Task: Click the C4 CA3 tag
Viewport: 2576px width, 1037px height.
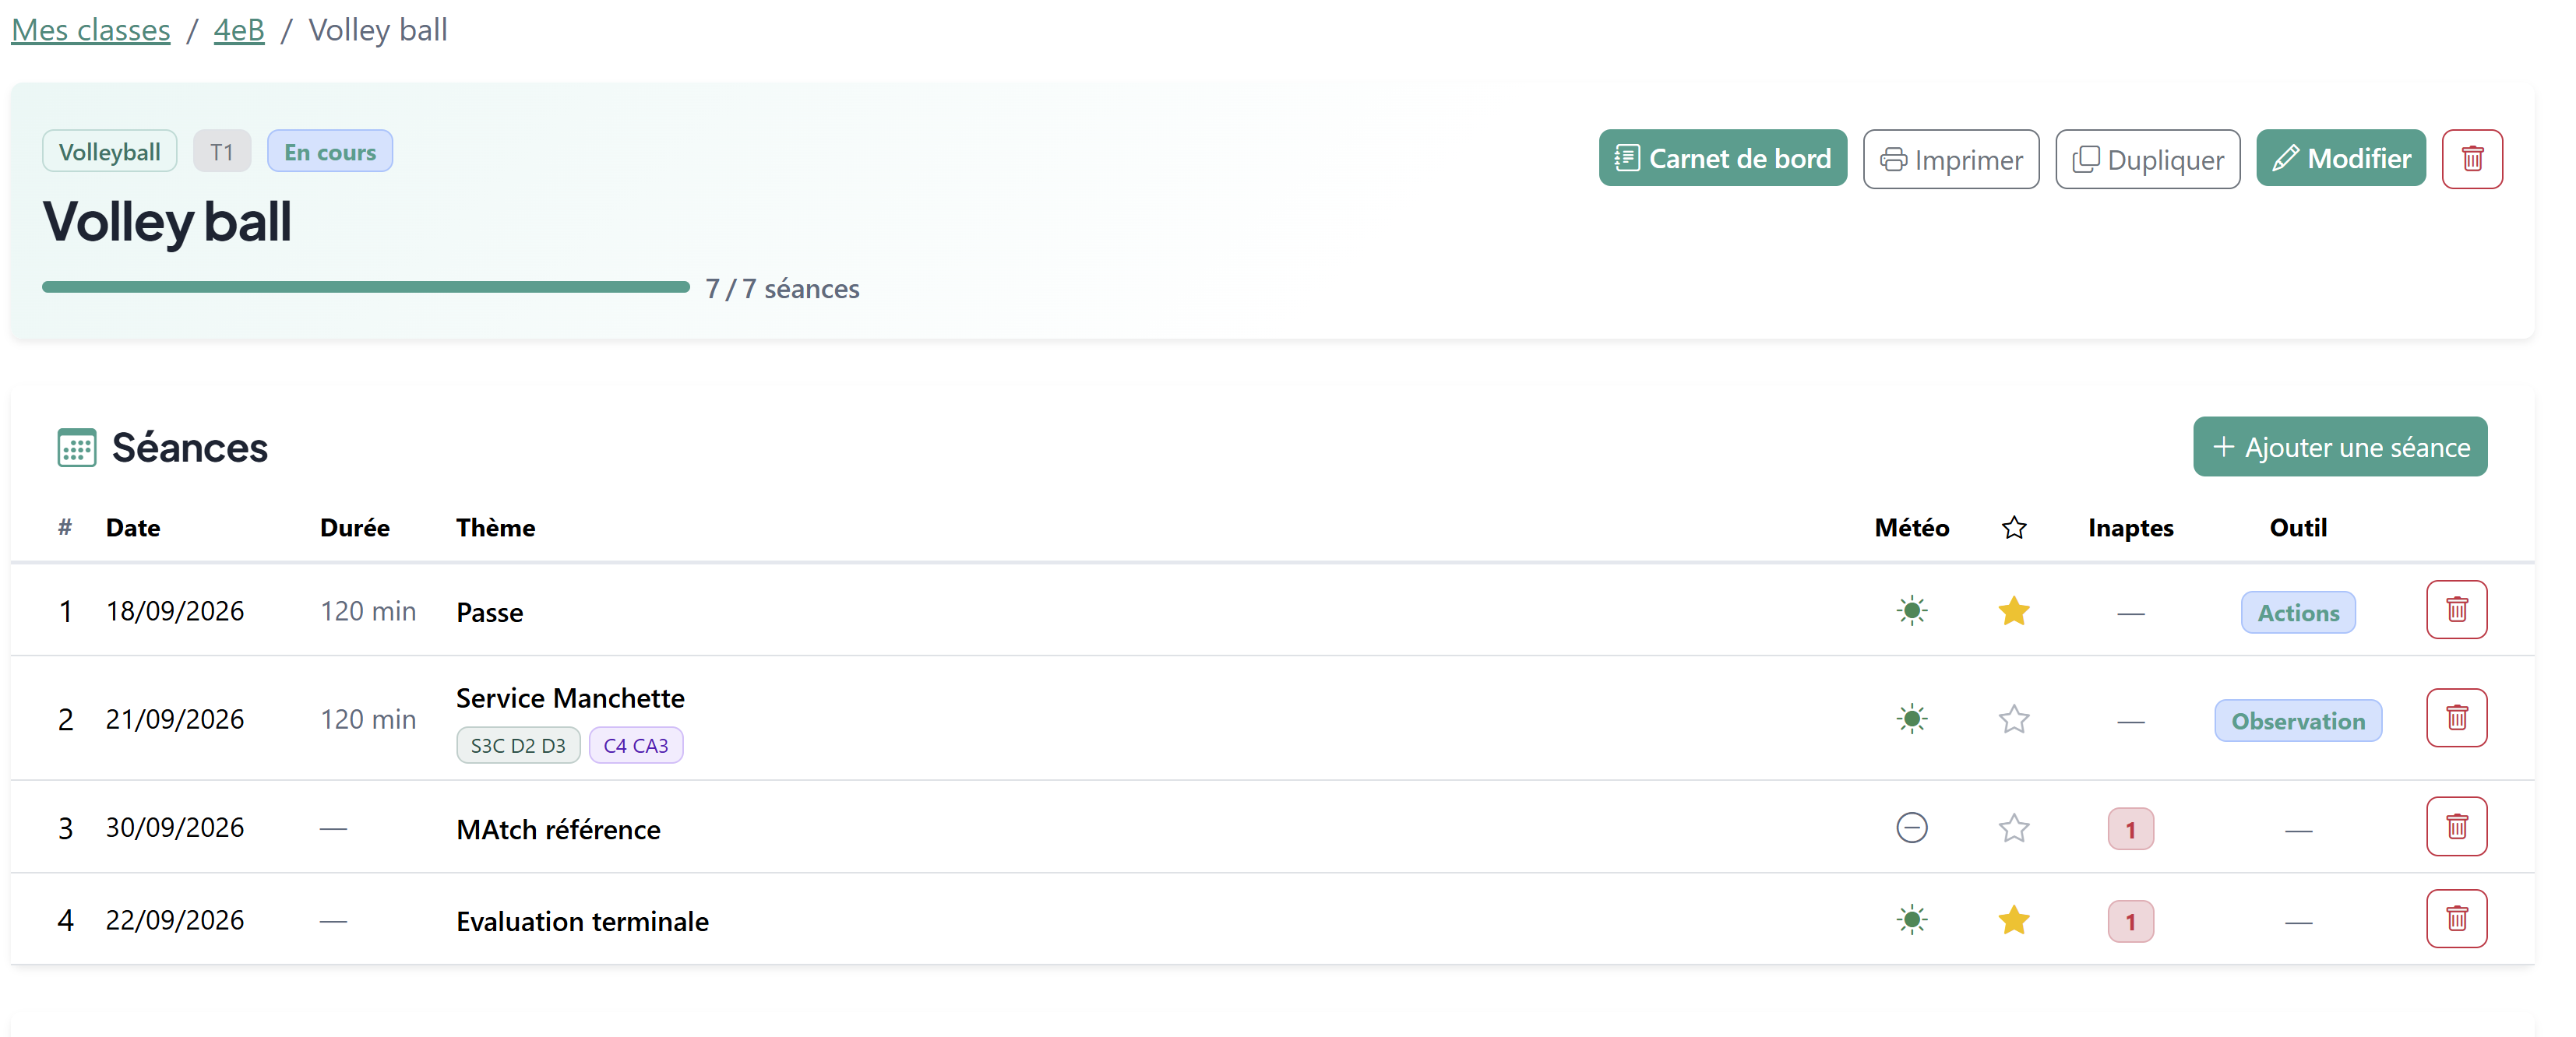Action: pos(635,745)
